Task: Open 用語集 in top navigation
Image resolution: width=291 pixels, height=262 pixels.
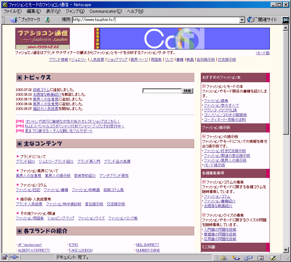Action: click(156, 60)
